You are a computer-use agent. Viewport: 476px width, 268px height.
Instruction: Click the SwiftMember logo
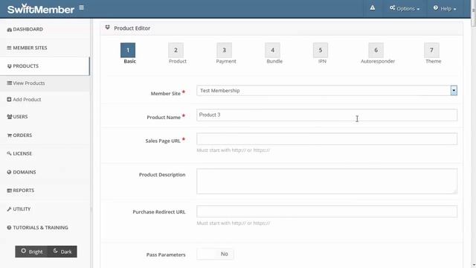(41, 9)
